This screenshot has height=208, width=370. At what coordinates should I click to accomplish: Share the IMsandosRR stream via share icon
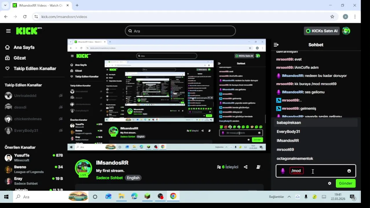246,167
